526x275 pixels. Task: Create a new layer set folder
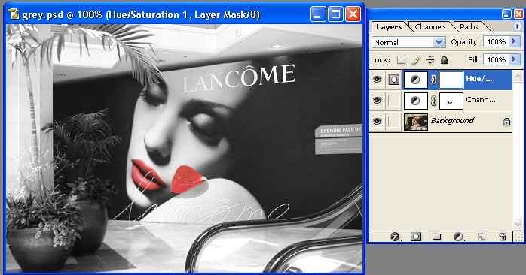pyautogui.click(x=436, y=237)
